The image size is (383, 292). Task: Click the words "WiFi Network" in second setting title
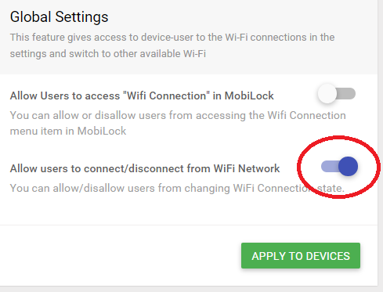click(x=247, y=168)
